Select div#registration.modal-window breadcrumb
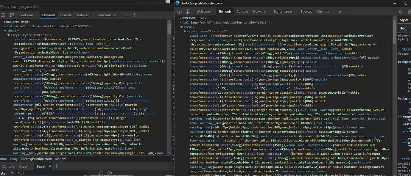The width and height of the screenshot is (411, 176). coord(43,159)
